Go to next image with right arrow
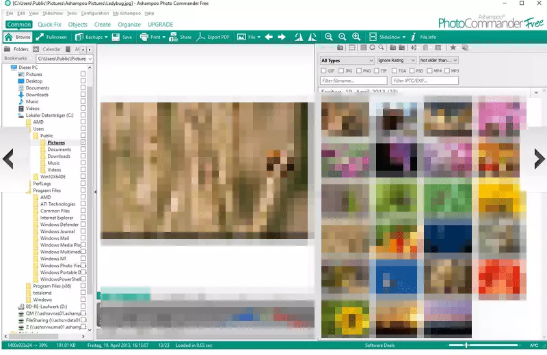 281,37
